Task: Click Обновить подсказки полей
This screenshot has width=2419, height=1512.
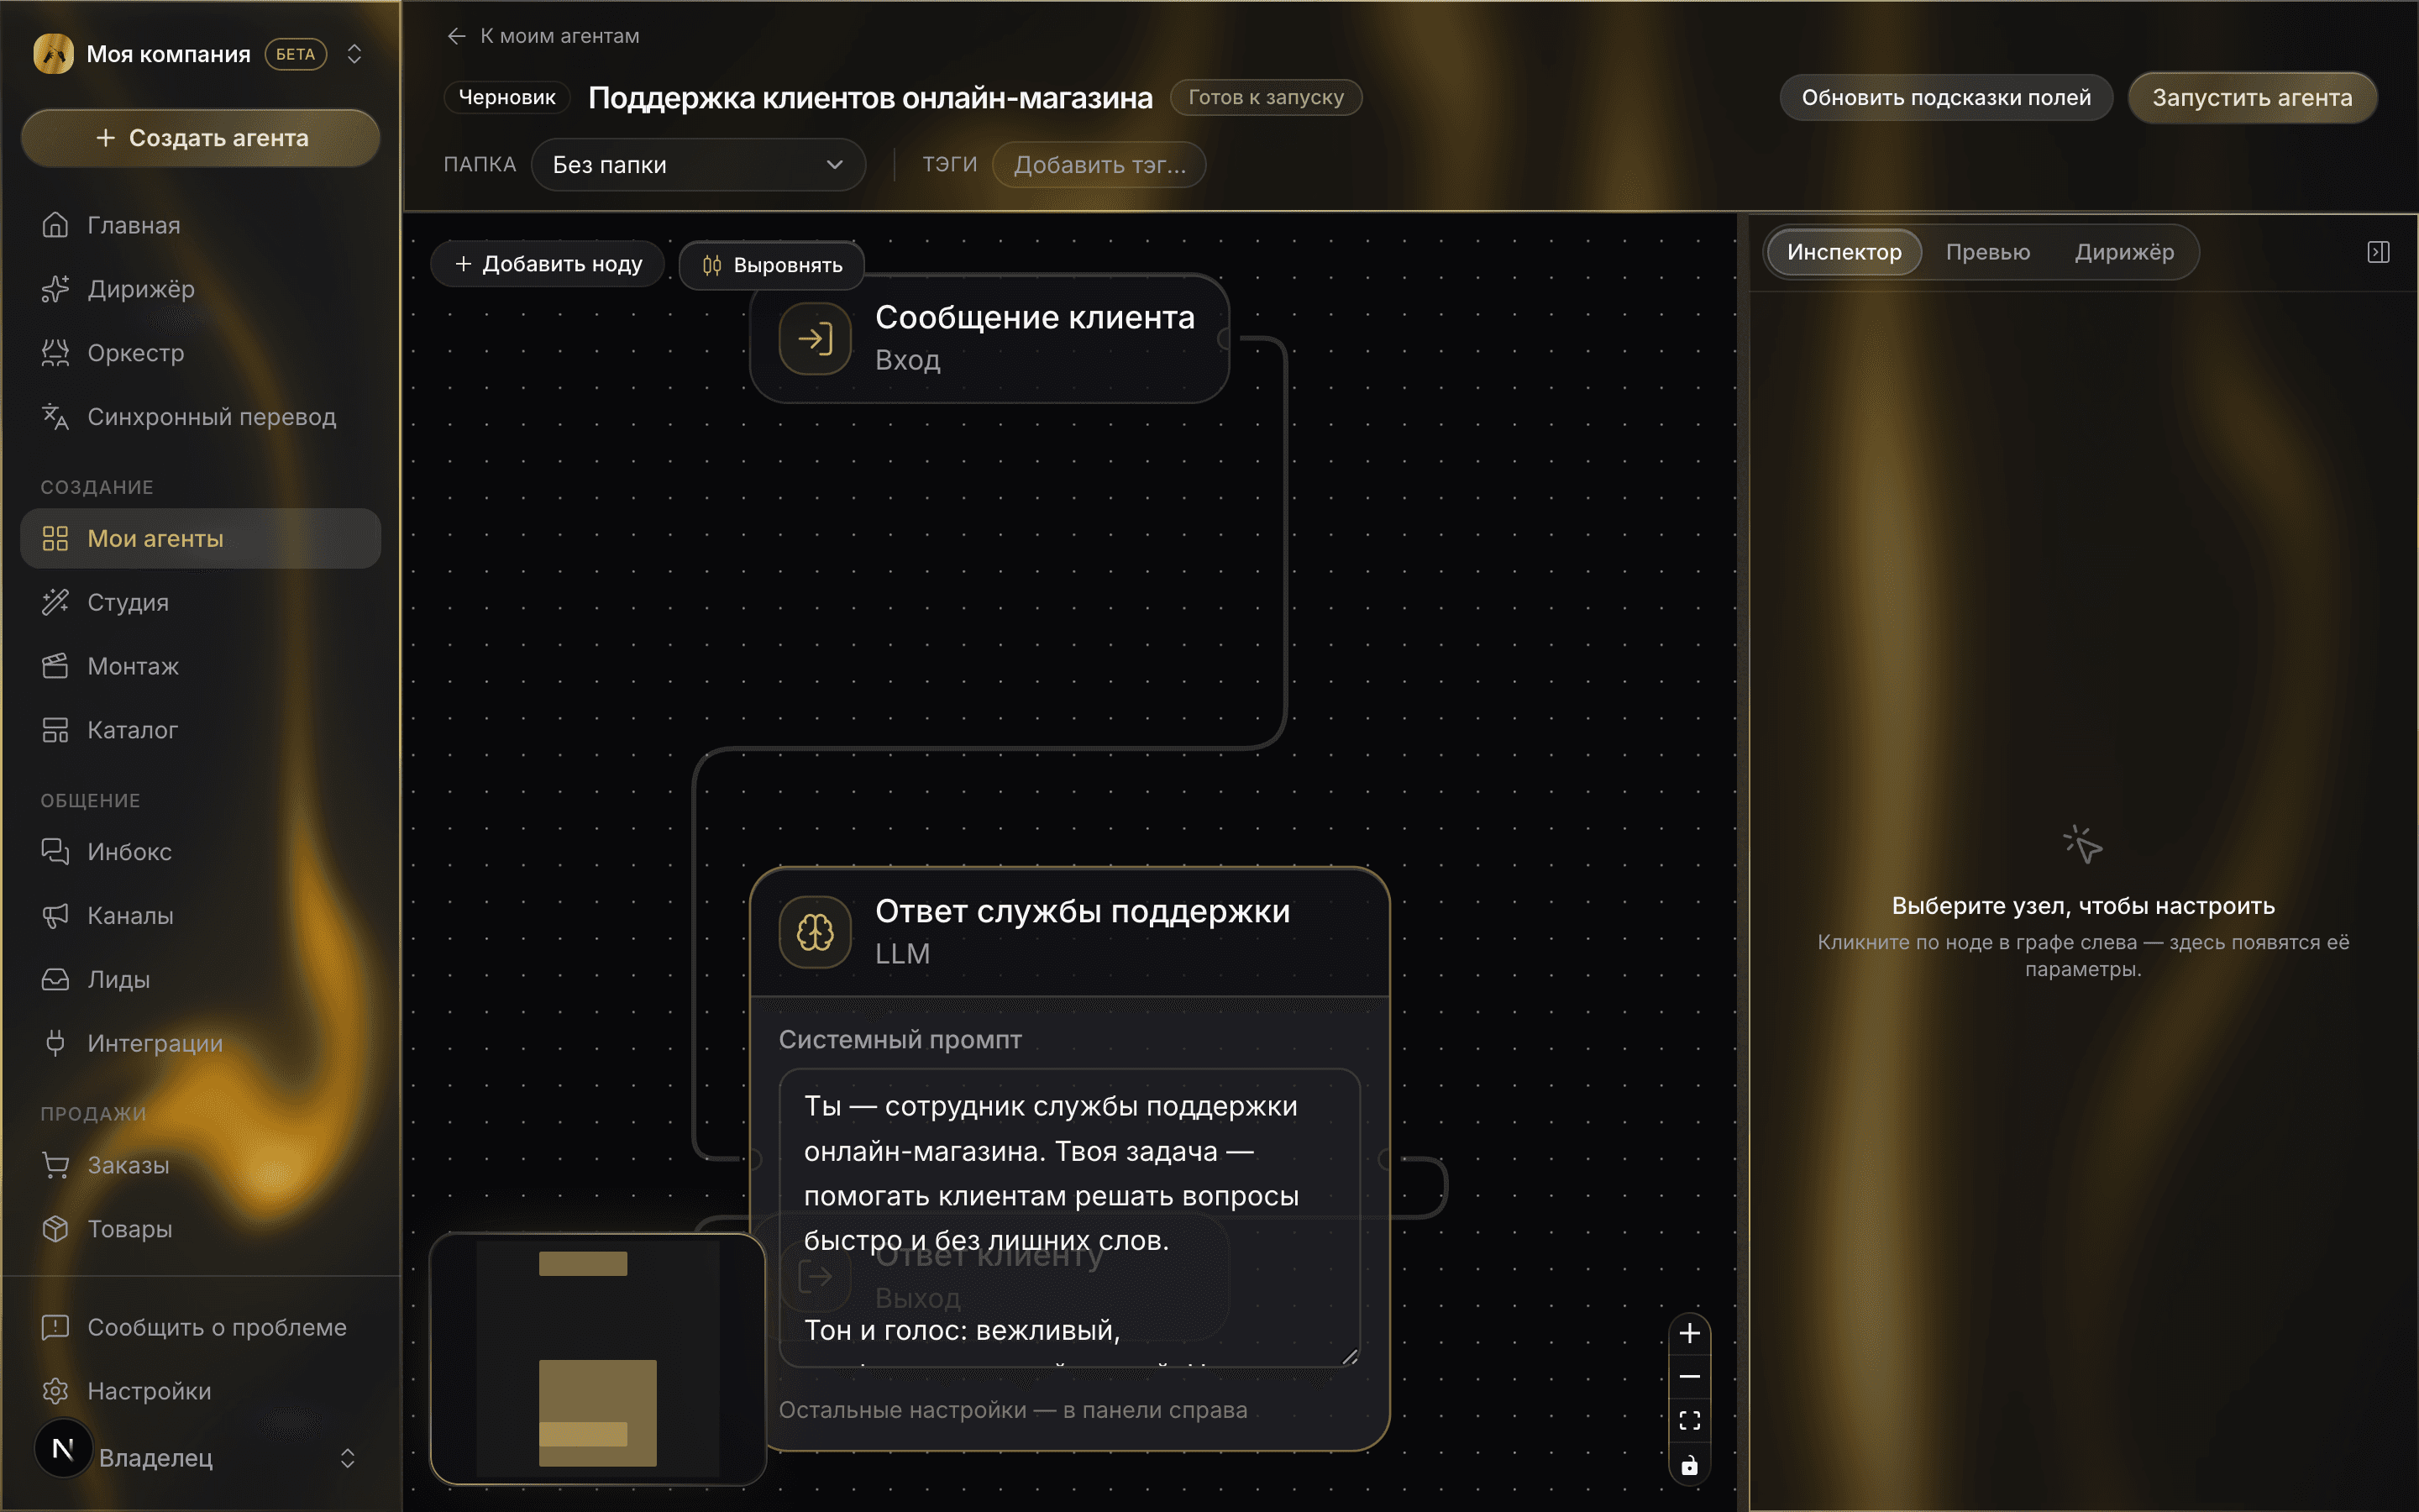Action: [x=1945, y=98]
